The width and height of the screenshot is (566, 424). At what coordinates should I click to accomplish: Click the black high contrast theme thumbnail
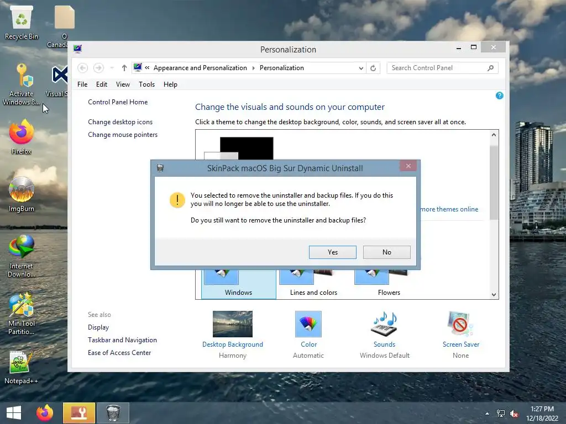[247, 148]
